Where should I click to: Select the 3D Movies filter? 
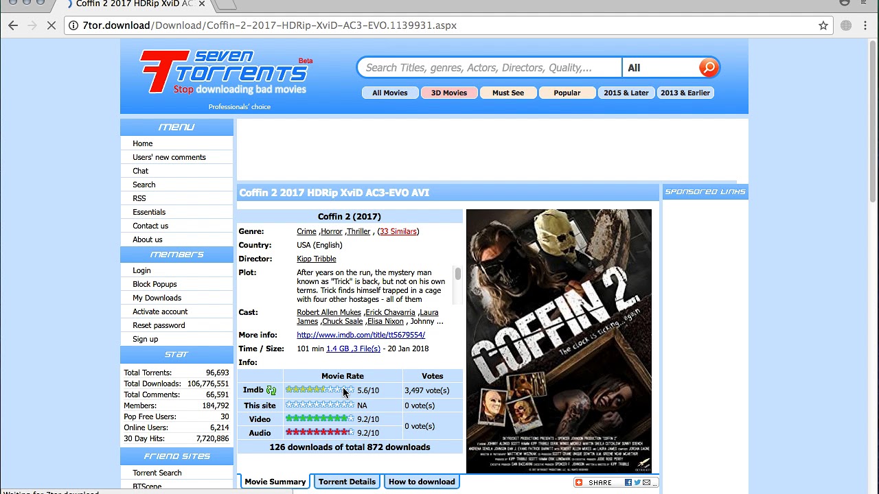(x=449, y=93)
